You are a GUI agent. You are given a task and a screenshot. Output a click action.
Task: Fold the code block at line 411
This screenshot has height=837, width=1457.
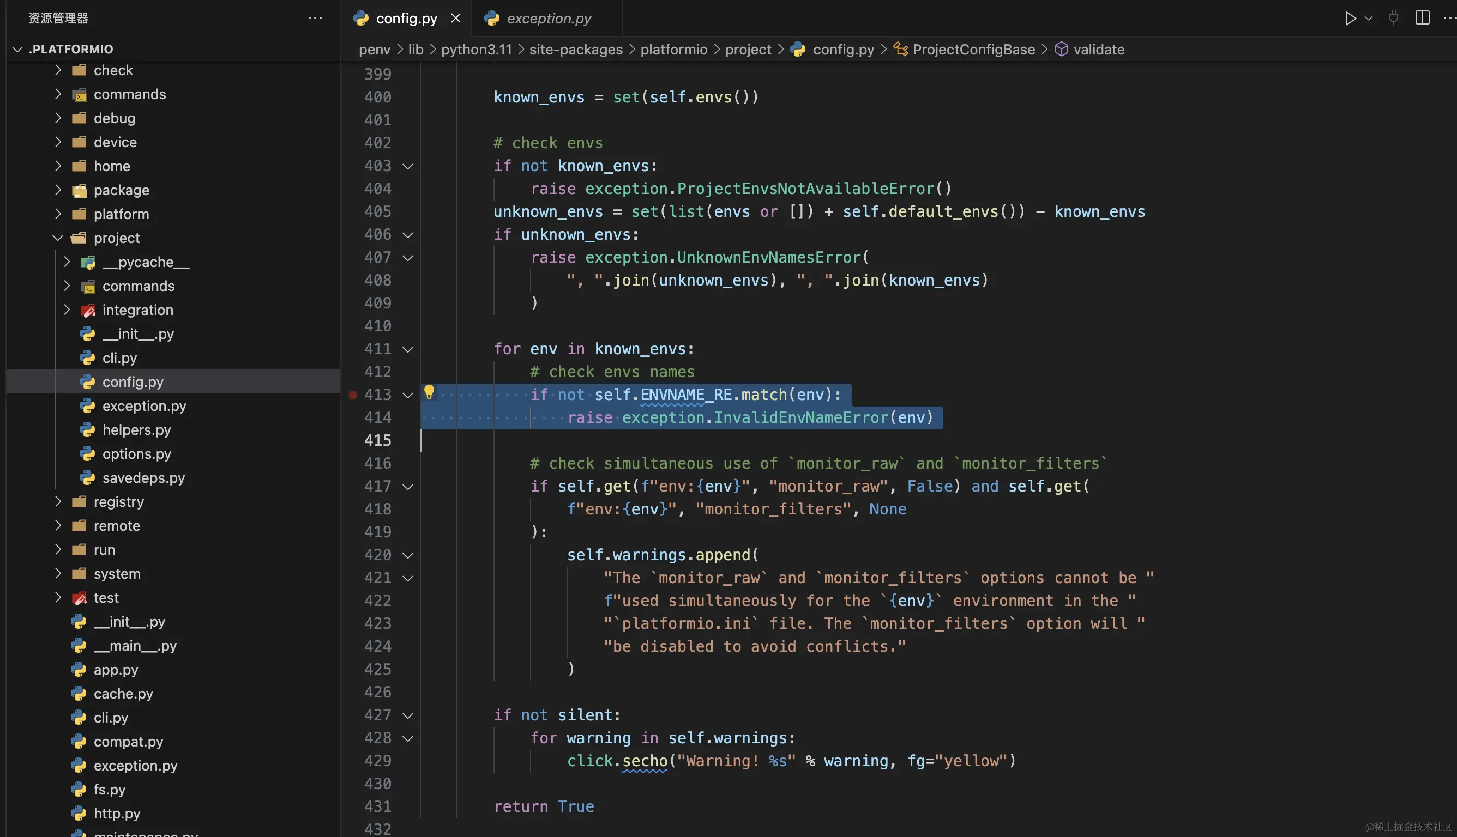pyautogui.click(x=408, y=349)
